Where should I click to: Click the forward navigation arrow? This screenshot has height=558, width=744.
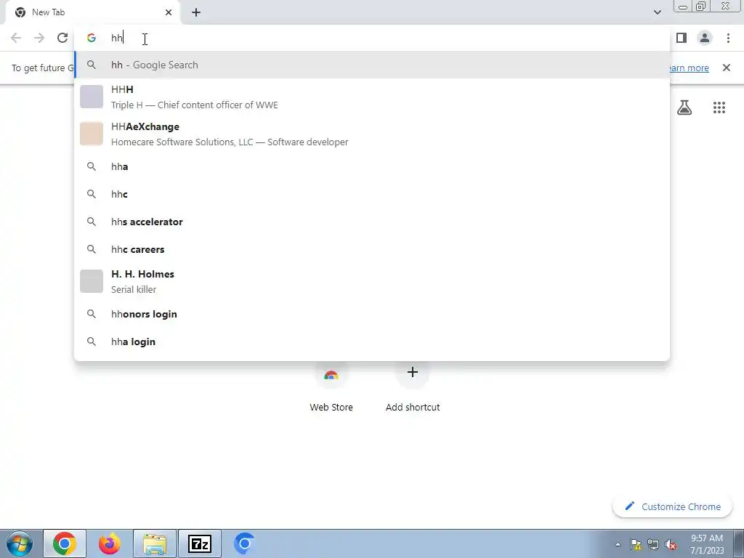pos(39,38)
